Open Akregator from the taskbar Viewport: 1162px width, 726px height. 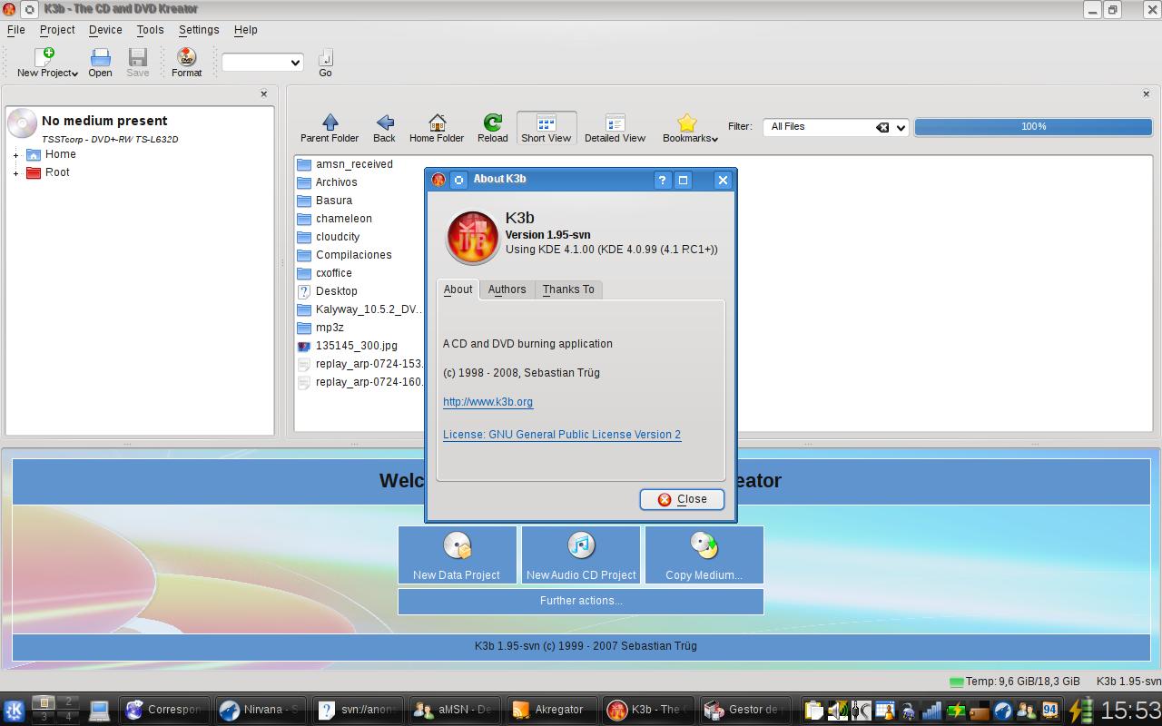click(552, 710)
